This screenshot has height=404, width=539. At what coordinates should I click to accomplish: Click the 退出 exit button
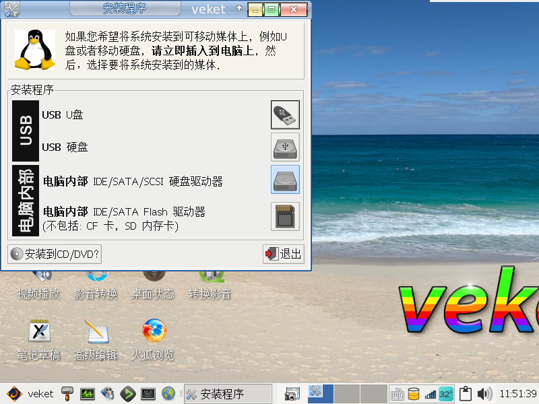(284, 255)
